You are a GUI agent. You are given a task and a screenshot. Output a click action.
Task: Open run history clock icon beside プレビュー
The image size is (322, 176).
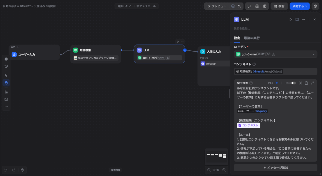[x=233, y=6]
